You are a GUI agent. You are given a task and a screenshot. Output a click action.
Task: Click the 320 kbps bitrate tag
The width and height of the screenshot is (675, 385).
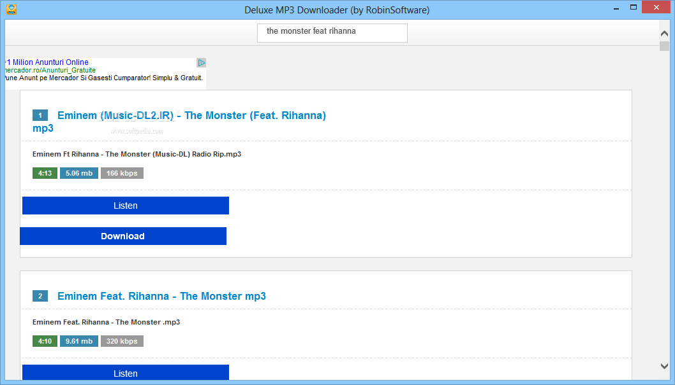tap(122, 341)
